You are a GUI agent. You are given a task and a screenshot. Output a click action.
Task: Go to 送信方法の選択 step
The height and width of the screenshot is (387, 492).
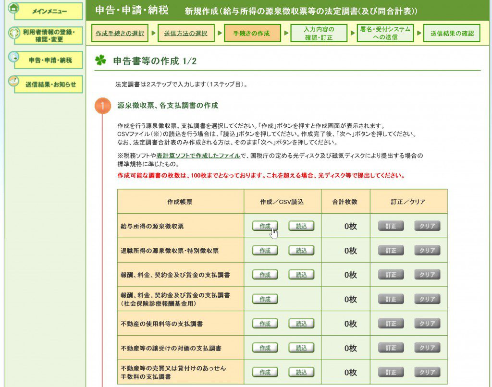point(185,34)
